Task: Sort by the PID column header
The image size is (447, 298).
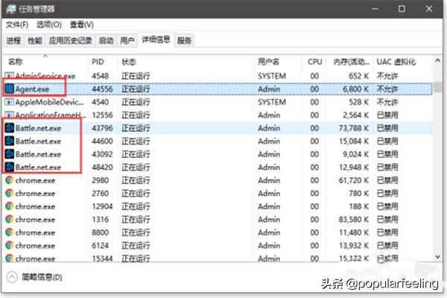Action: pos(103,62)
